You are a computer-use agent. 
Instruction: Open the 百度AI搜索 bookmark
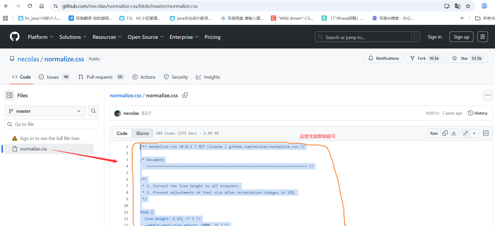(x=393, y=18)
